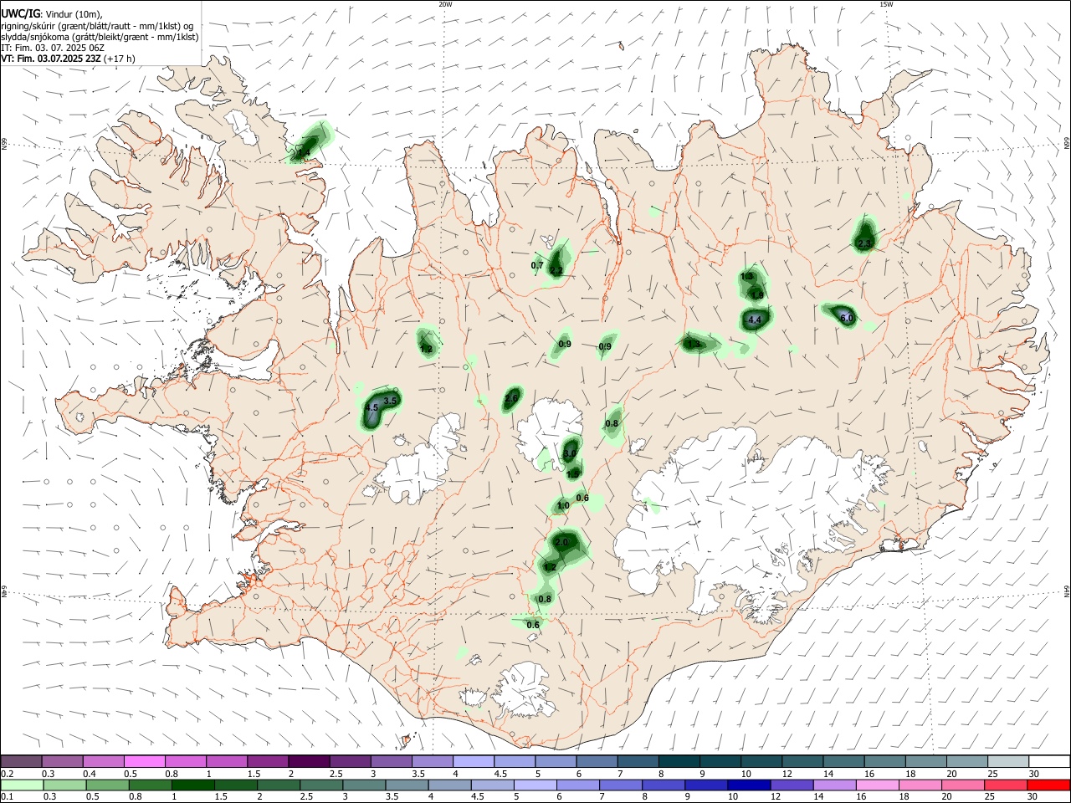Select the 'rigning/skúrir' legend description line

pyautogui.click(x=98, y=26)
